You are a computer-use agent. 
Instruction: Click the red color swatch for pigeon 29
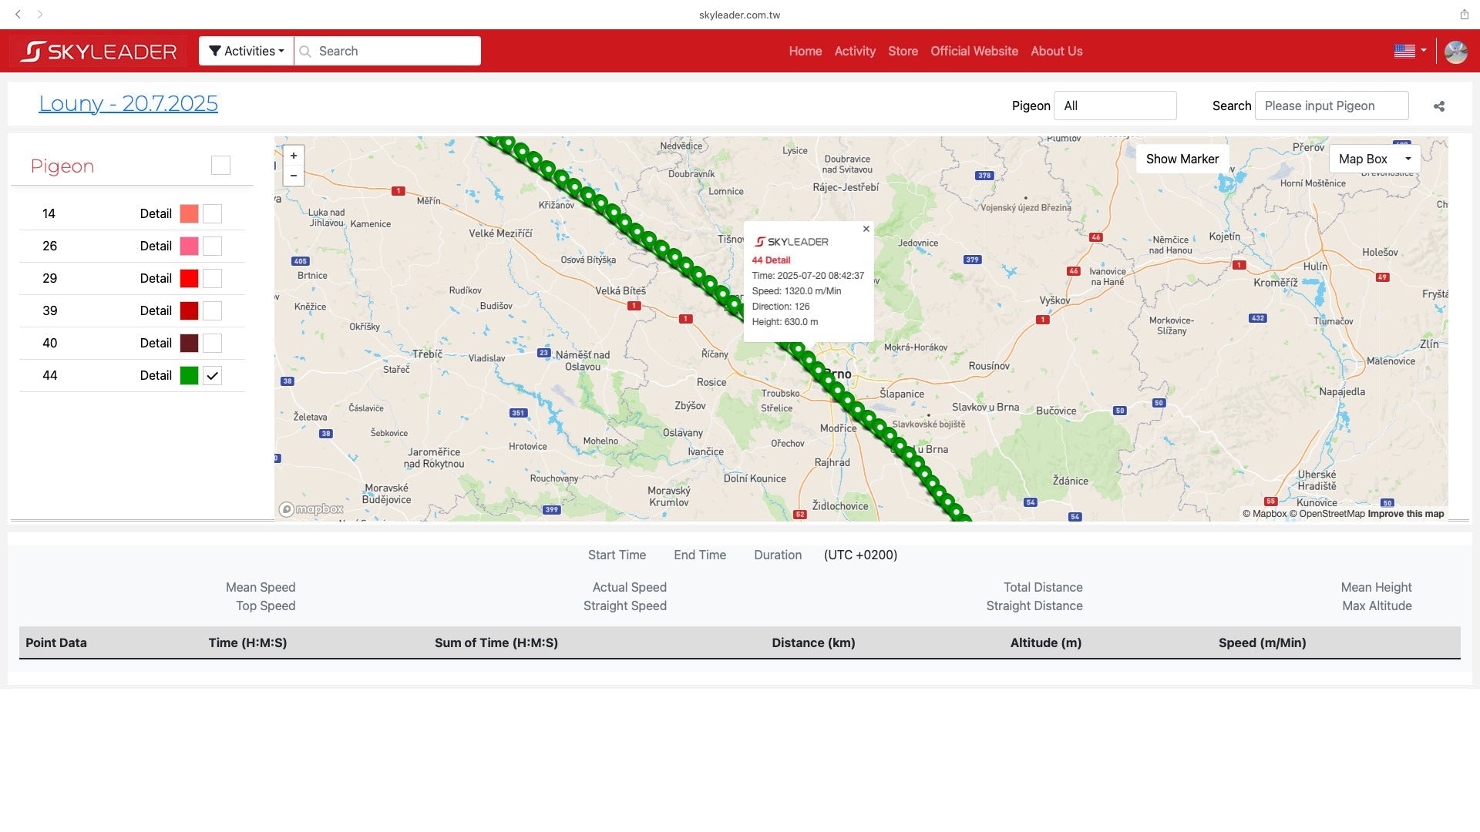(x=189, y=279)
